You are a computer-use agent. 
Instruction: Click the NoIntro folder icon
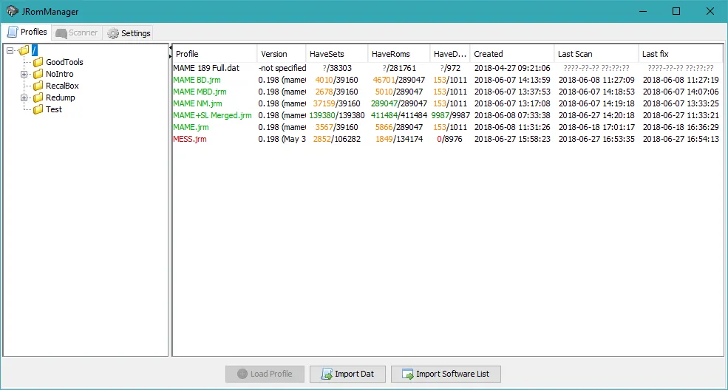coord(38,74)
